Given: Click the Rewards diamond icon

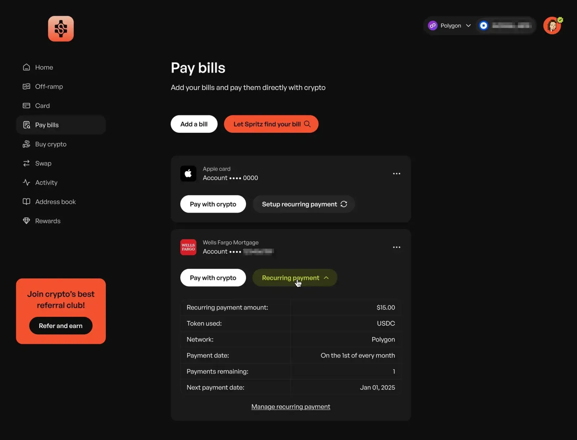Looking at the screenshot, I should (26, 221).
